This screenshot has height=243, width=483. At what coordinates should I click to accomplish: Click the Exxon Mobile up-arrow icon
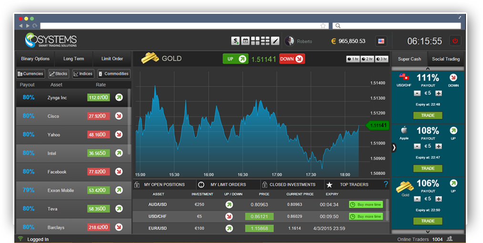click(119, 190)
